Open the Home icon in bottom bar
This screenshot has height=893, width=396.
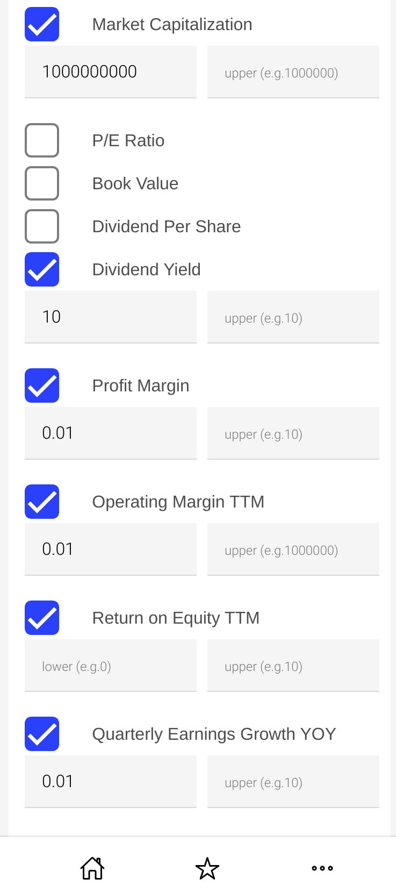coord(92,868)
